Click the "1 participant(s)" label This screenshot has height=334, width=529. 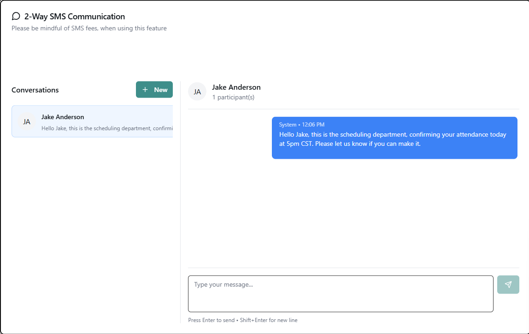coord(233,98)
